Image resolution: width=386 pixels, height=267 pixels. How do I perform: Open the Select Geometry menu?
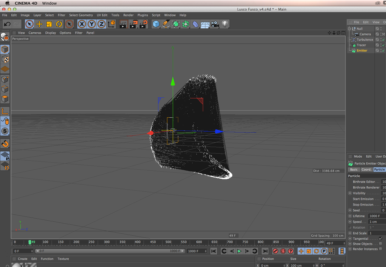click(81, 15)
